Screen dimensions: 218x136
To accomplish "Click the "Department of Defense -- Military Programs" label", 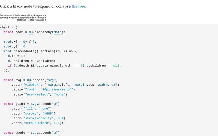I will pos(22,15).
